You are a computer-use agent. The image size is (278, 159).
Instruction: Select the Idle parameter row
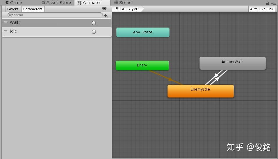pos(57,32)
